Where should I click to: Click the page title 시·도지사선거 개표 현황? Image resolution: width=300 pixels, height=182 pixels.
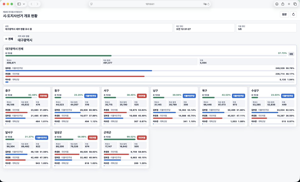pos(20,16)
